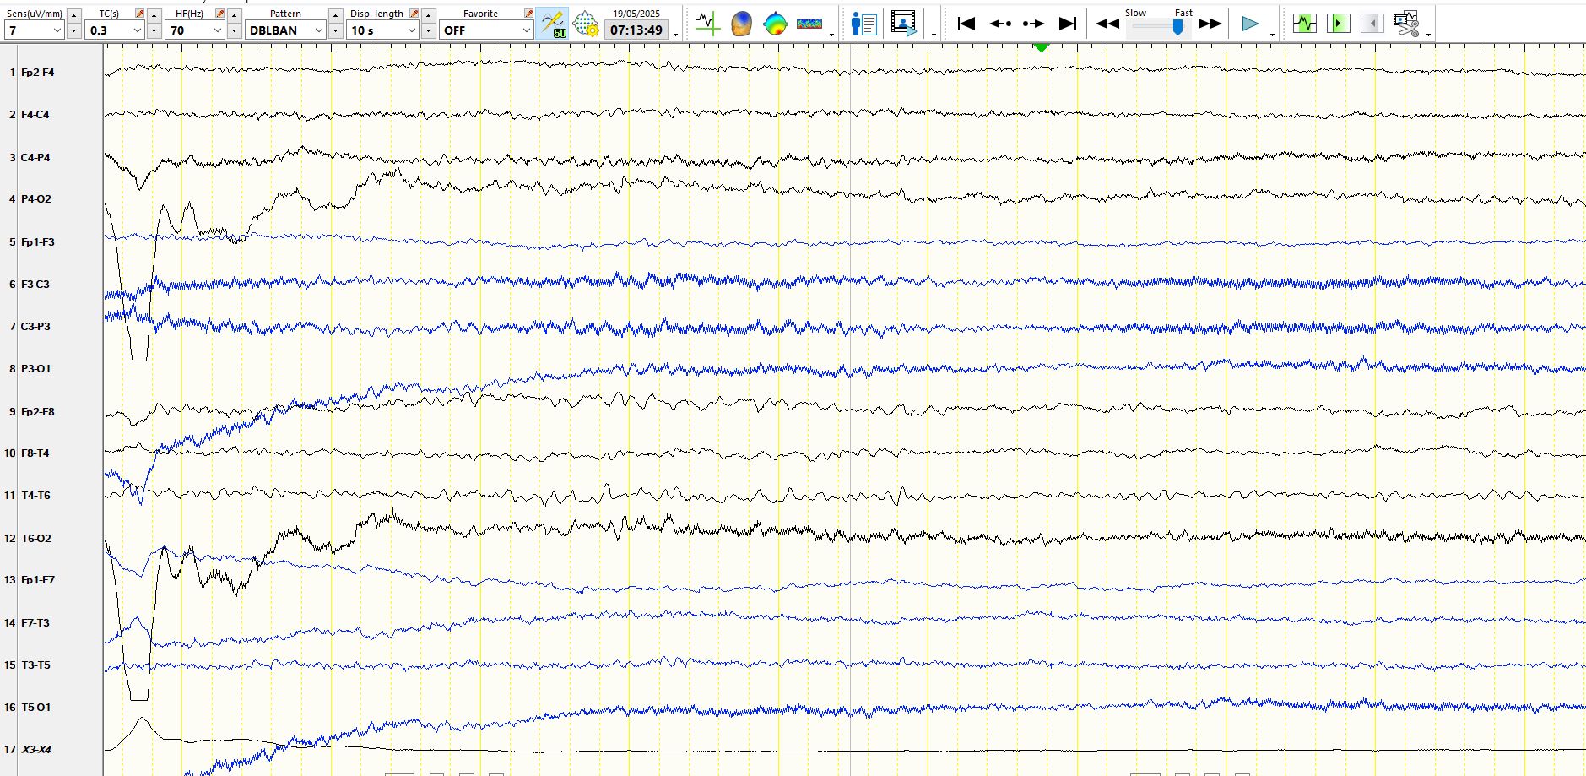Viewport: 1586px width, 776px height.
Task: Select the F3-C3 channel label
Action: point(35,285)
